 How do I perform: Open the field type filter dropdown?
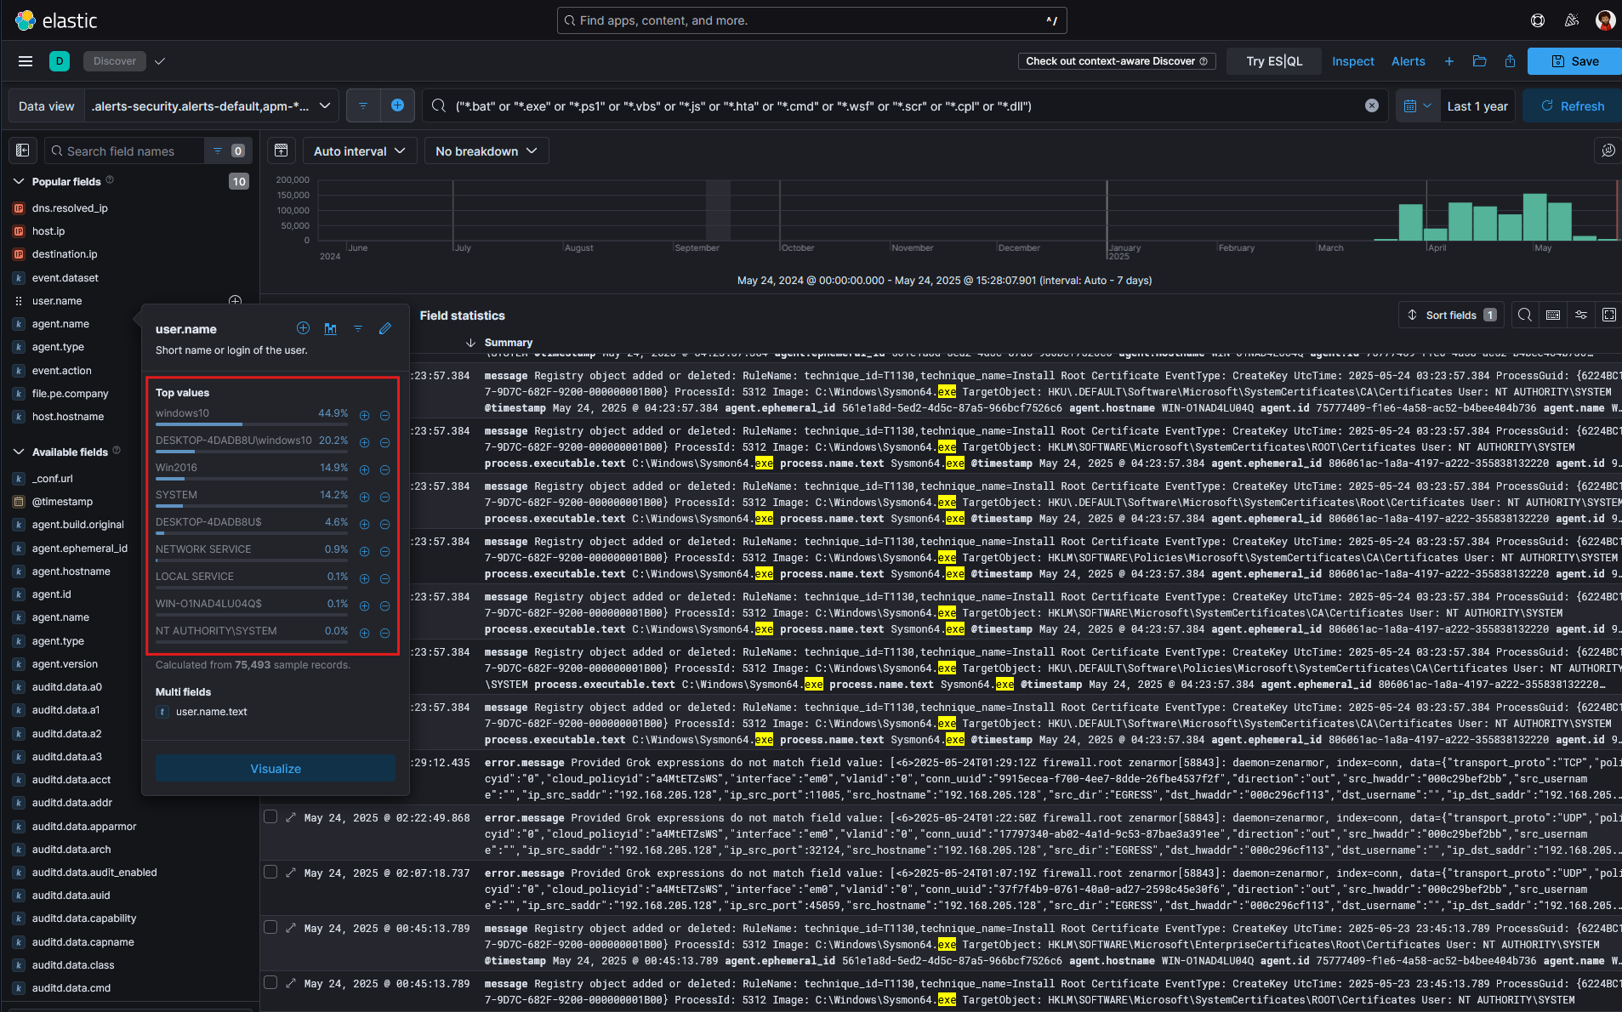pyautogui.click(x=228, y=151)
